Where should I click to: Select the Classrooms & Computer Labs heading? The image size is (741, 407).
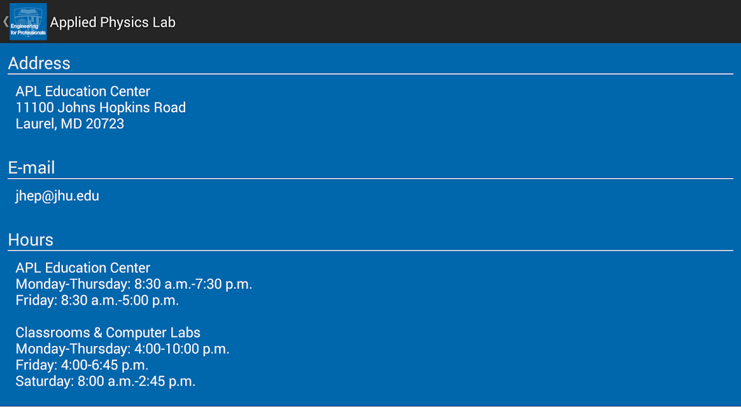coord(108,333)
